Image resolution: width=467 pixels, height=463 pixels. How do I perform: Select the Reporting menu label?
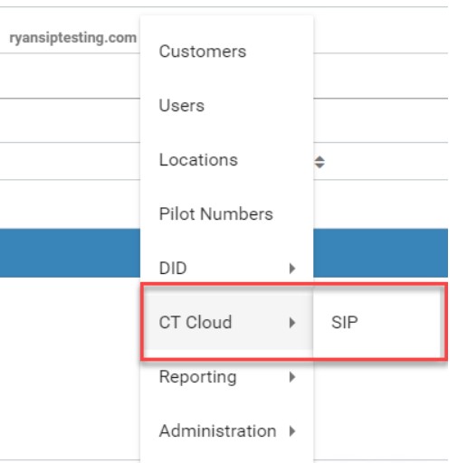tap(197, 377)
